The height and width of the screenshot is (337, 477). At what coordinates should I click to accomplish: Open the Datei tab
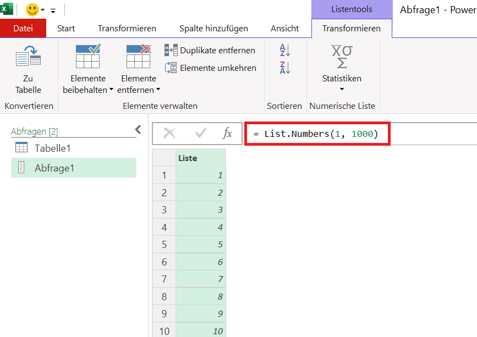[23, 28]
